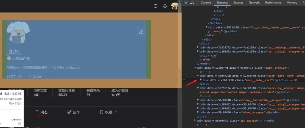305x128 pixels.
Task: Expand the comp__CustomTabs__wrapper node
Action: click(198, 100)
